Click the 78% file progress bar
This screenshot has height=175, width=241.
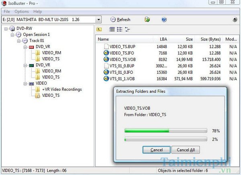click(x=165, y=131)
